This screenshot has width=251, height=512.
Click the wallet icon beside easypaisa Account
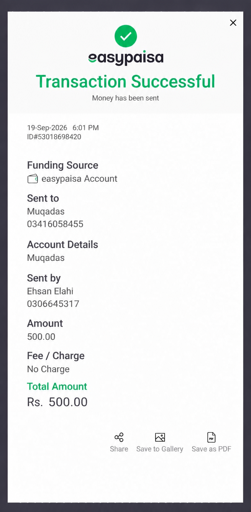(x=33, y=179)
